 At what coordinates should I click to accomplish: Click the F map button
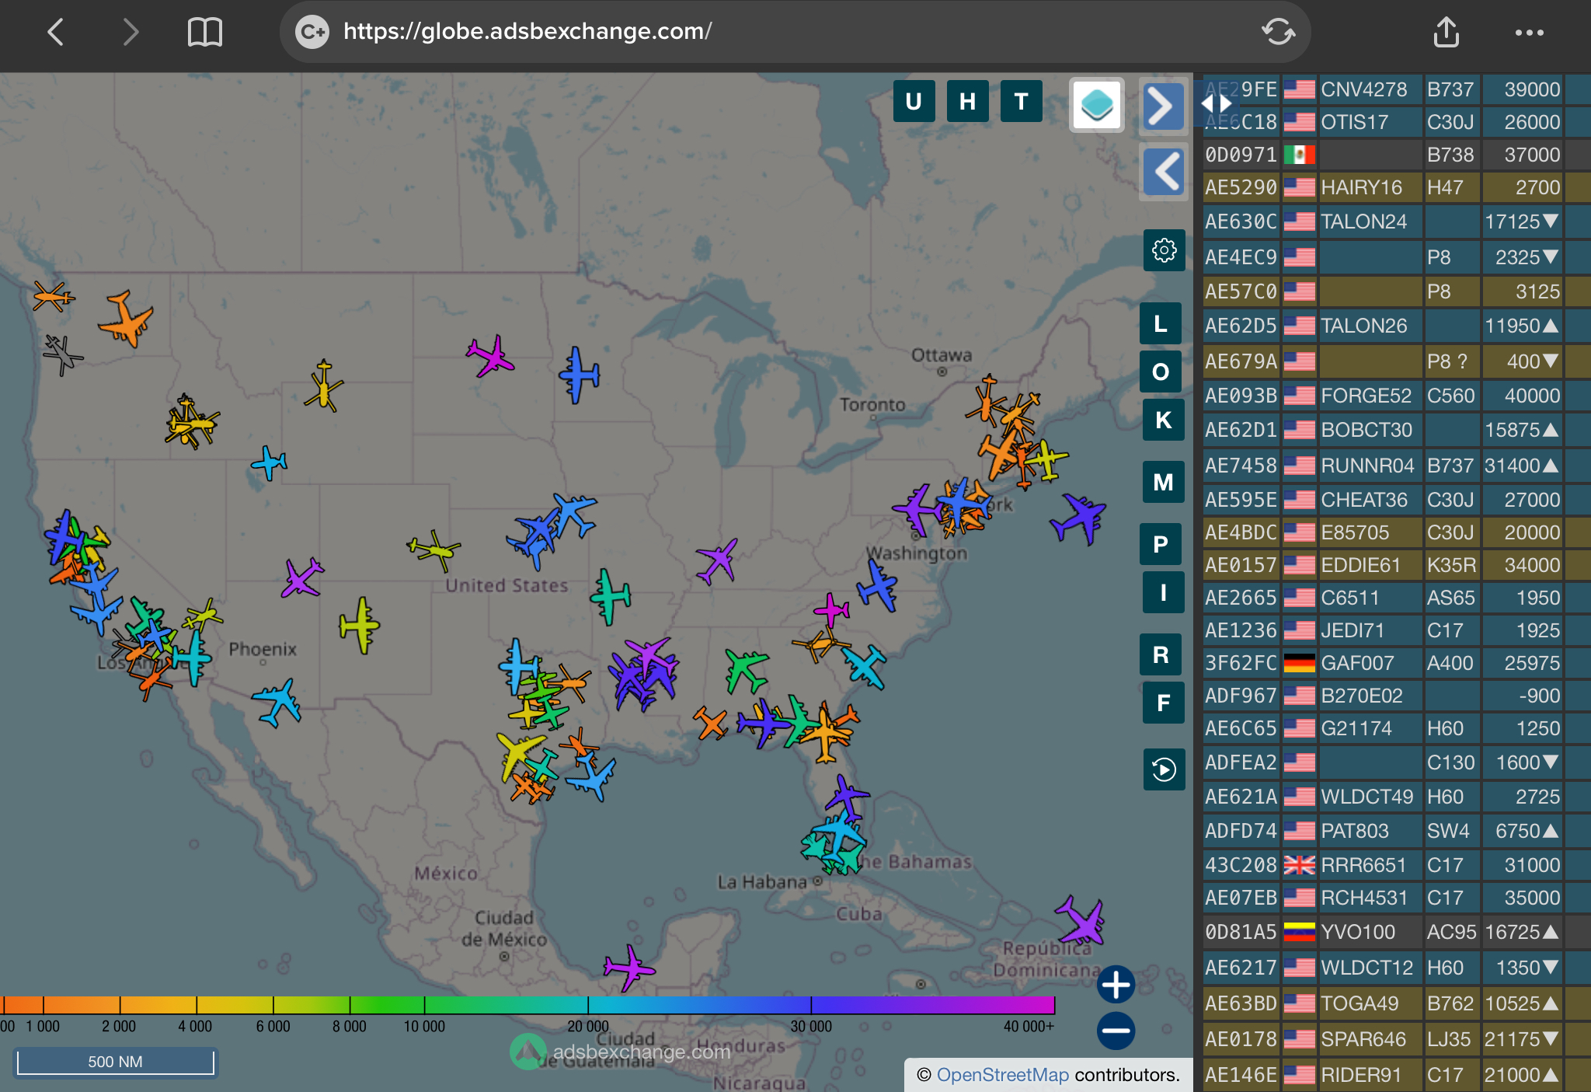(x=1163, y=703)
